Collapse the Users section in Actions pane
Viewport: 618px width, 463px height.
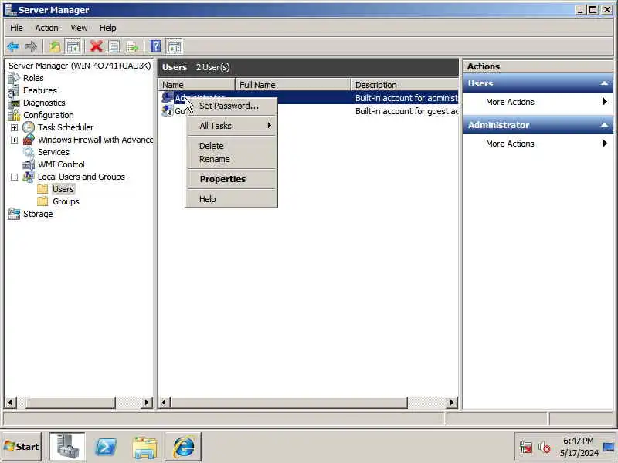pos(604,83)
